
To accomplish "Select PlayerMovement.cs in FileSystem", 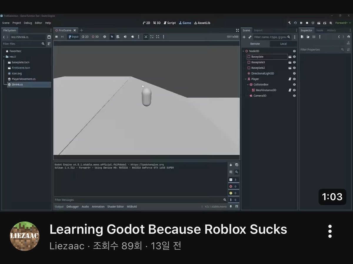I will (x=24, y=79).
